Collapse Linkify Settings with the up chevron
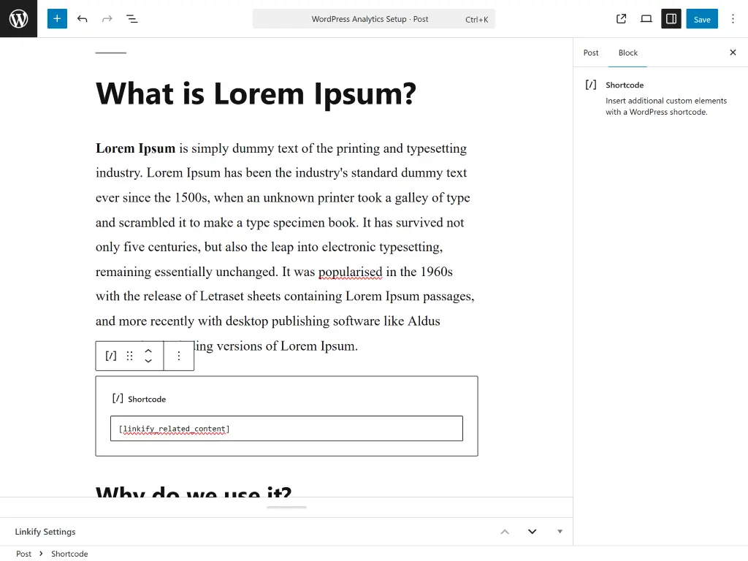This screenshot has width=748, height=561. click(x=505, y=531)
